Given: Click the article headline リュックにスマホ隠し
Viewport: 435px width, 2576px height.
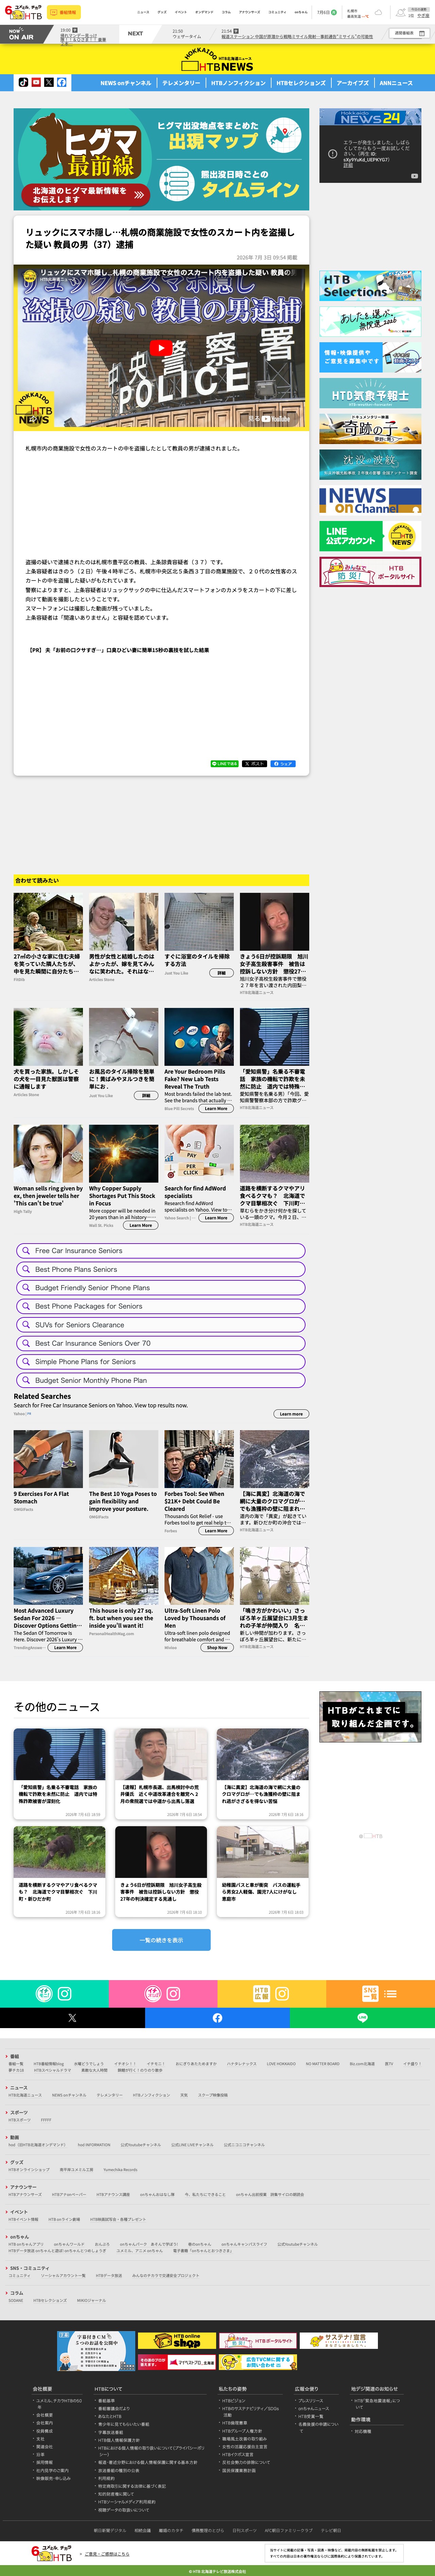Looking at the screenshot, I should tap(161, 238).
